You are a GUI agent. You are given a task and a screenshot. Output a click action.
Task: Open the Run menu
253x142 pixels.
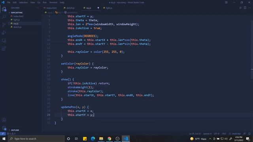45,2
